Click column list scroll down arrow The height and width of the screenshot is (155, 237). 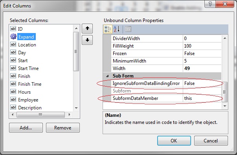coord(76,108)
